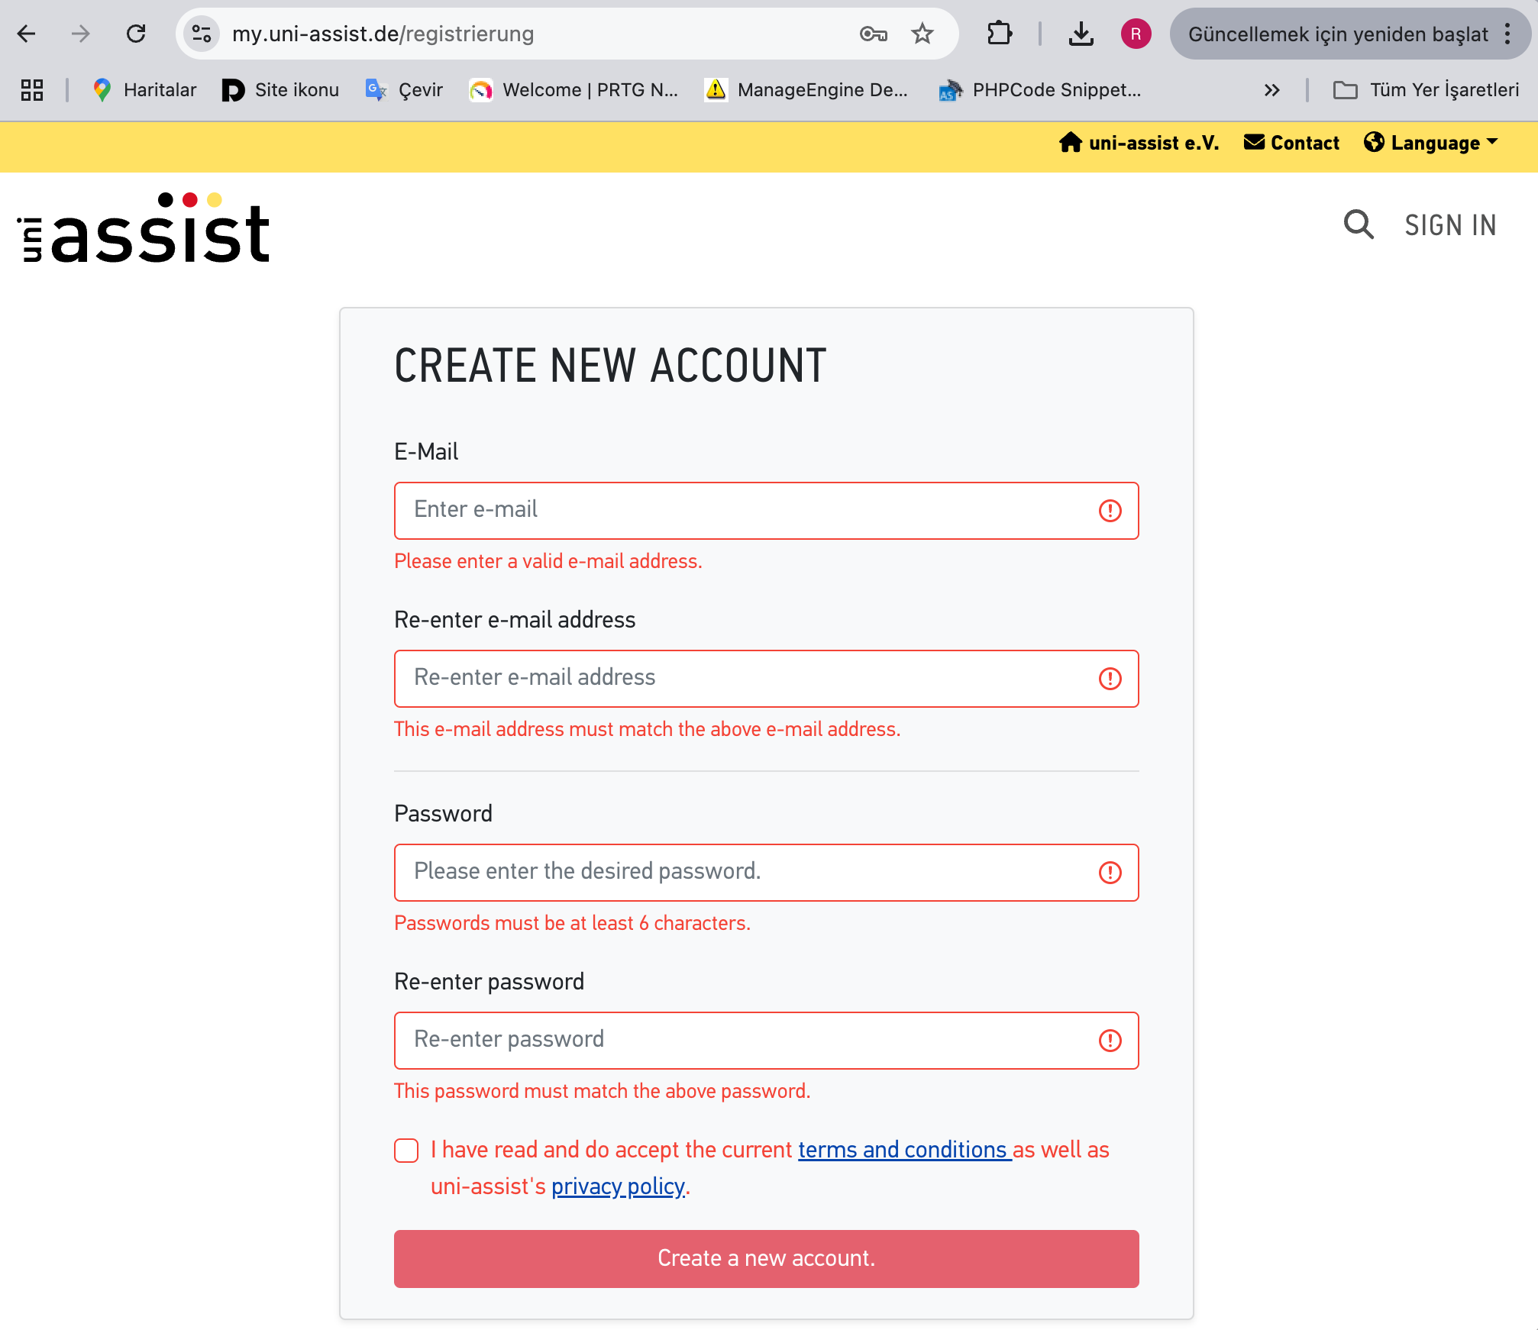Open the saved passwords key icon
The width and height of the screenshot is (1538, 1330).
click(873, 34)
